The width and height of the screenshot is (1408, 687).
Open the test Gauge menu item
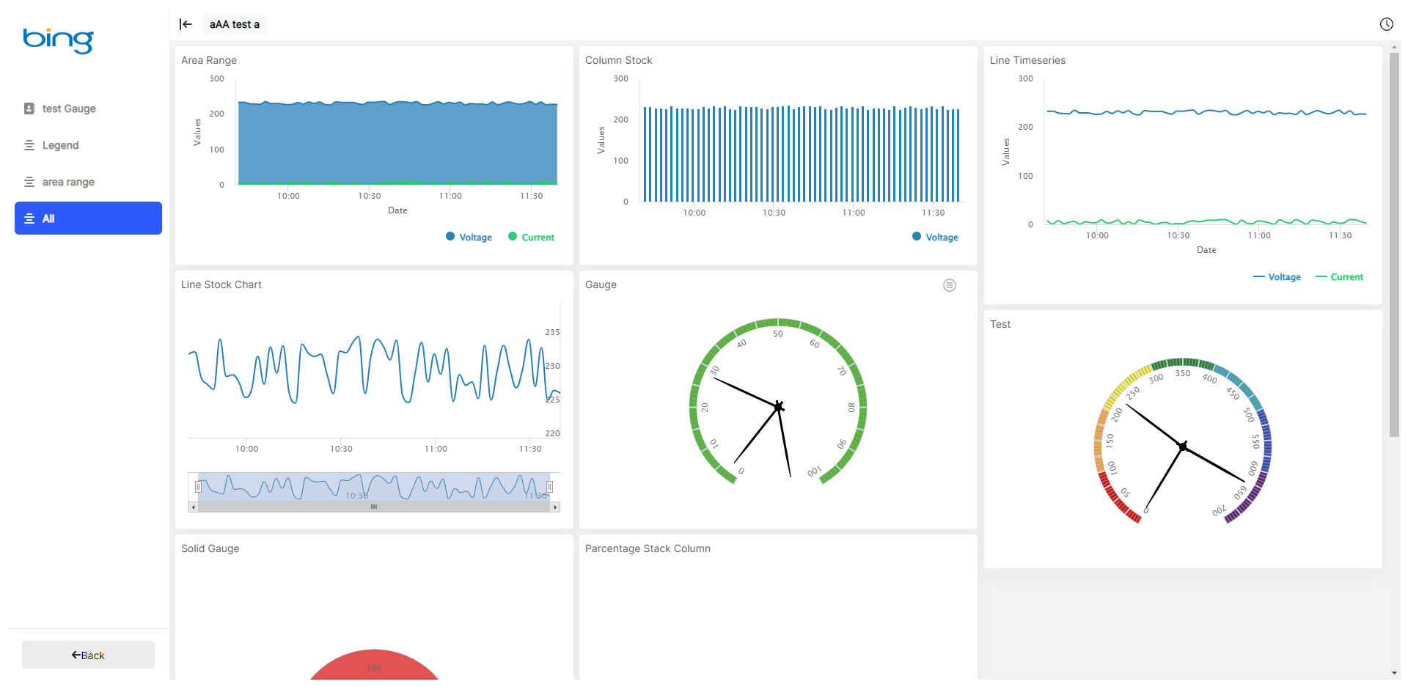pos(69,109)
